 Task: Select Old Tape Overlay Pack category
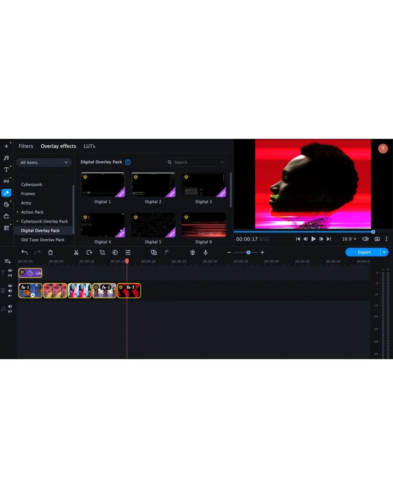43,240
